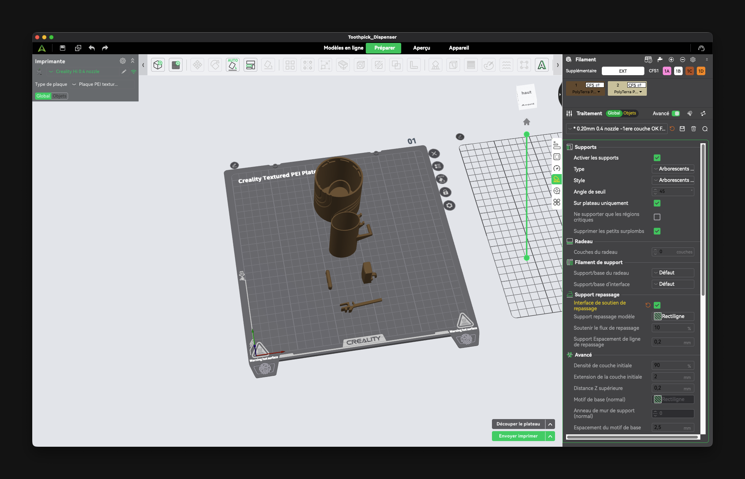Open the support Style dropdown
Viewport: 745px width, 479px height.
coord(673,180)
